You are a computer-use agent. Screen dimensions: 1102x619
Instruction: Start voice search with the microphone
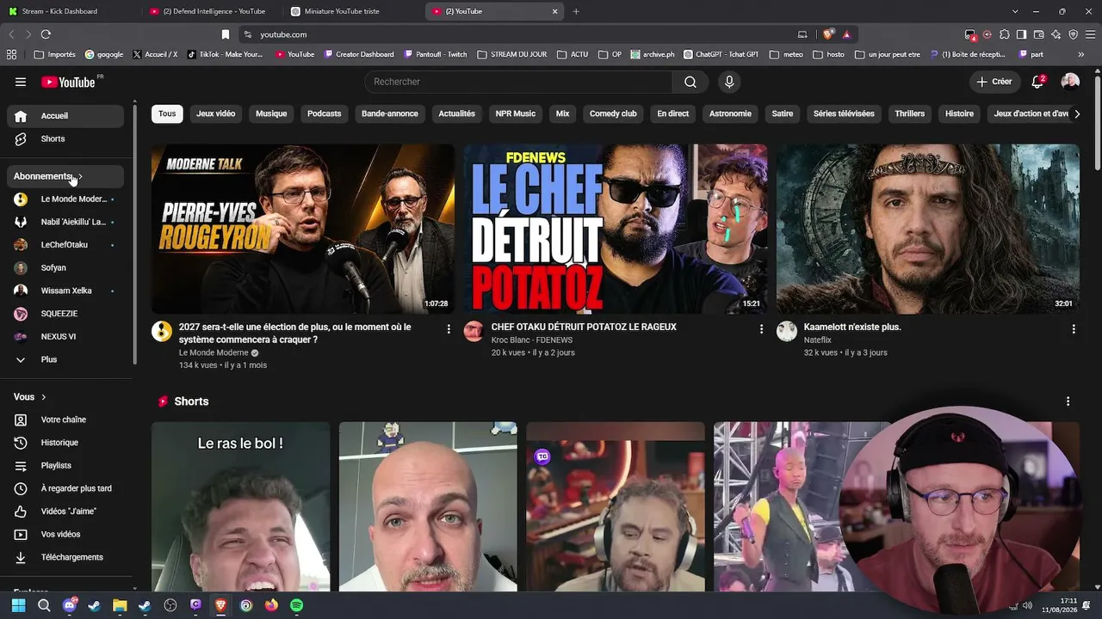tap(729, 82)
